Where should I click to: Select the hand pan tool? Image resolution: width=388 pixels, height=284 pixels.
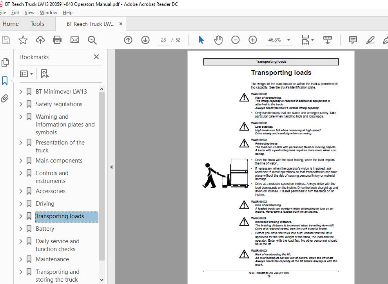pyautogui.click(x=218, y=40)
